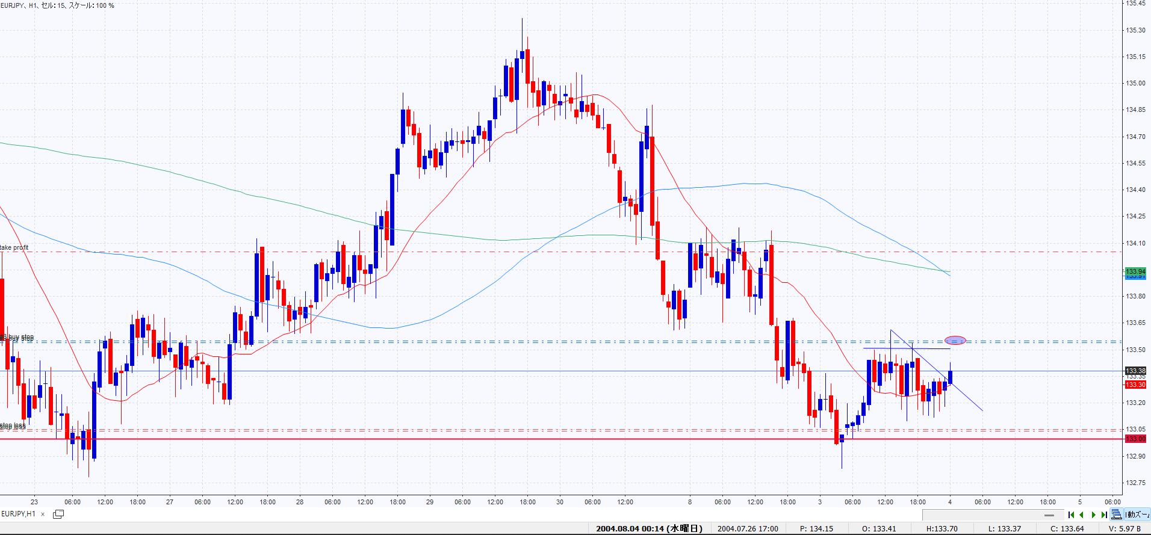The width and height of the screenshot is (1151, 535).
Task: Click the green 133.94 price label on the axis
Action: click(1135, 272)
